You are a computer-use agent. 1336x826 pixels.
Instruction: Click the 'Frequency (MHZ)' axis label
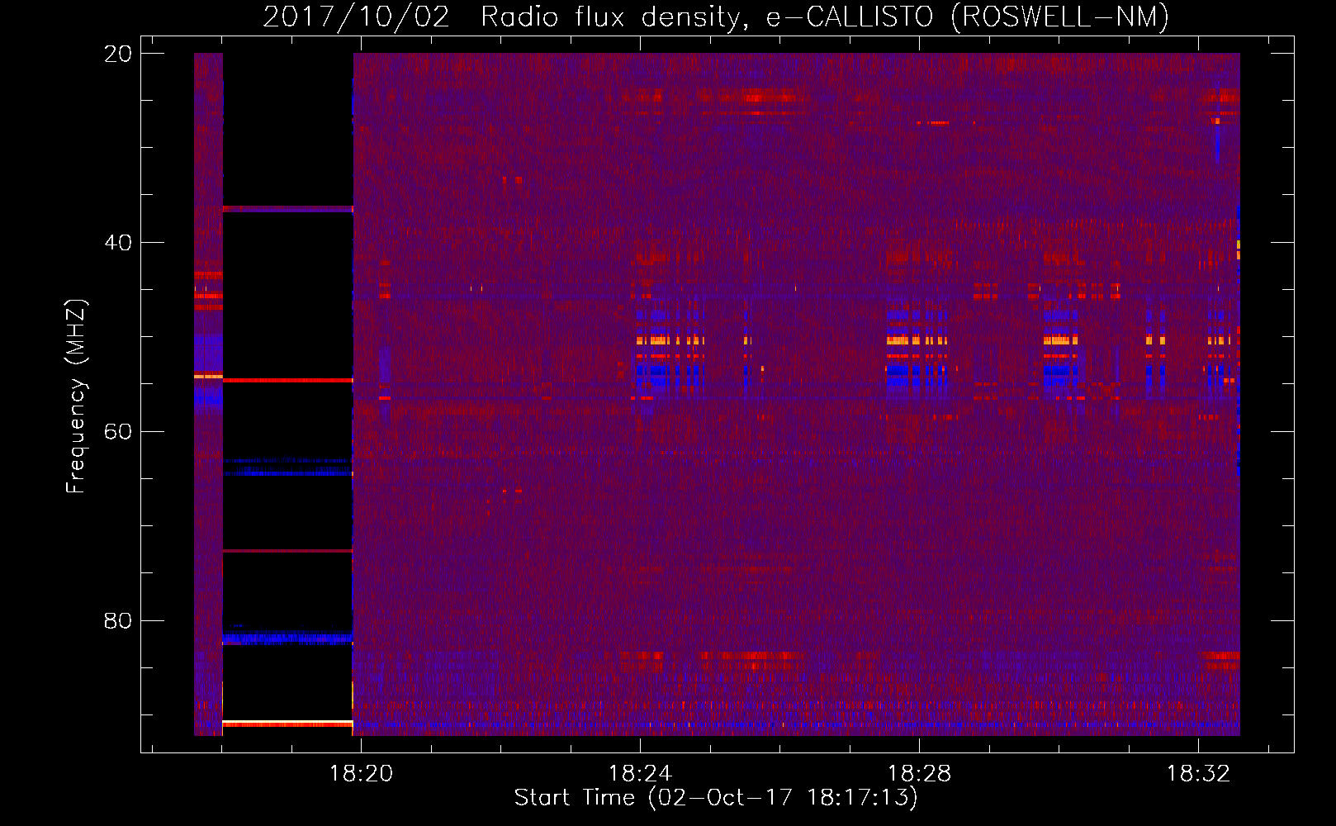tap(75, 396)
